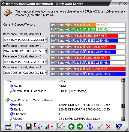
Task: Click the Width row info icon
Action: pyautogui.click(x=12, y=86)
